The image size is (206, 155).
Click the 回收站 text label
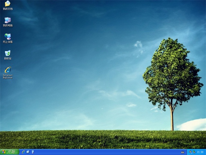click(8, 58)
